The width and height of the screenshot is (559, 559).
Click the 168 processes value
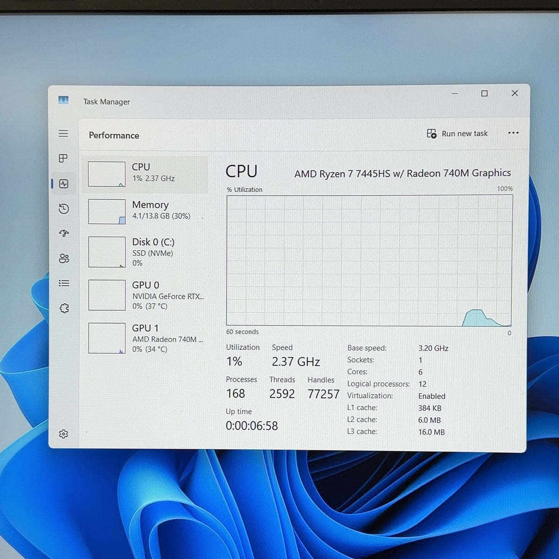[235, 394]
